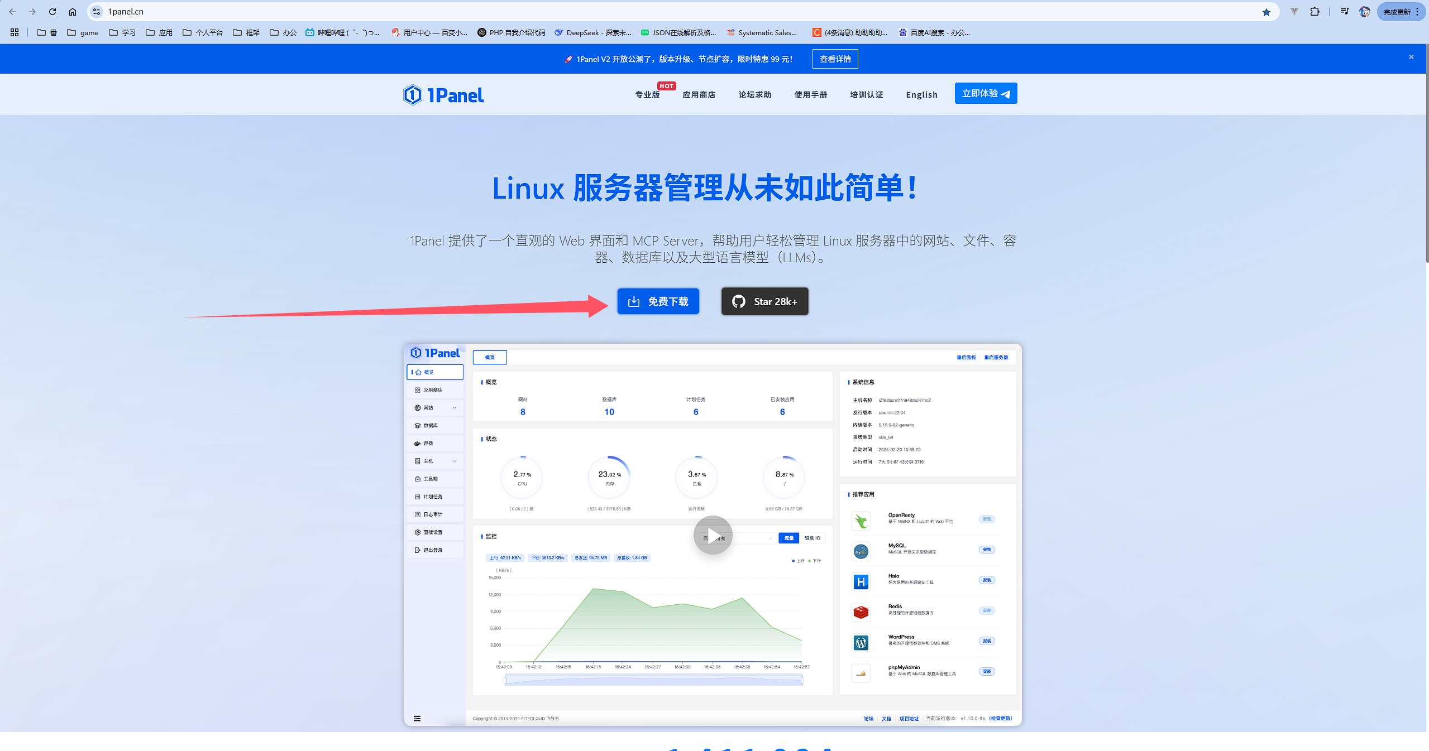Viewport: 1429px width, 751px height.
Task: Click the browser reload icon
Action: (52, 12)
